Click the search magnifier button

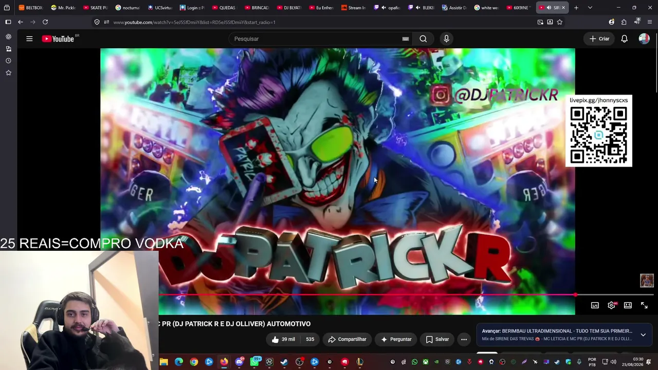[423, 39]
